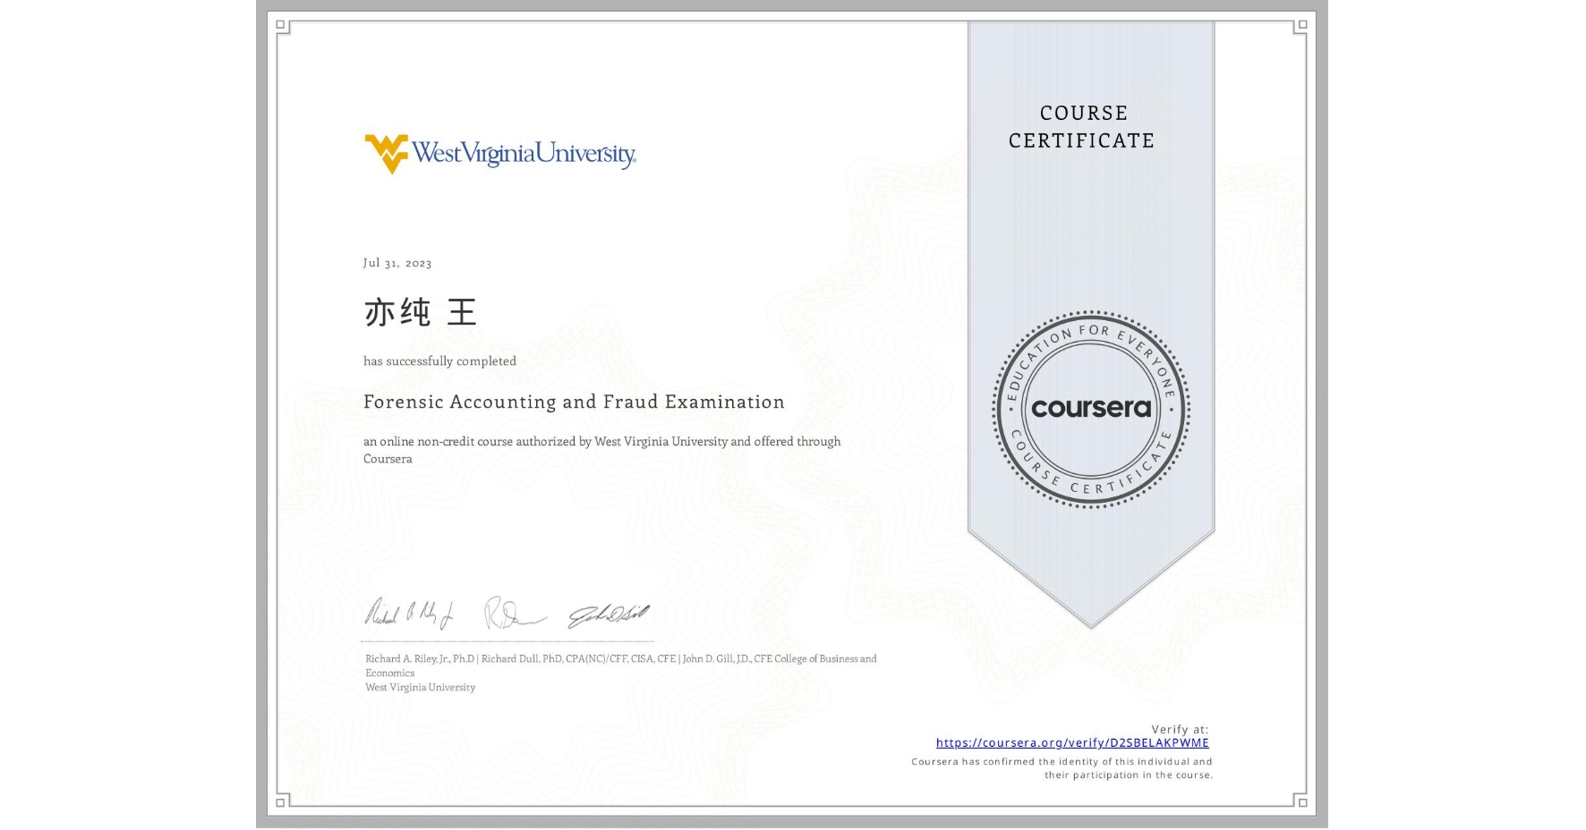Image resolution: width=1586 pixels, height=830 pixels.
Task: Click the 'Verify at:' label text
Action: pyautogui.click(x=1180, y=728)
